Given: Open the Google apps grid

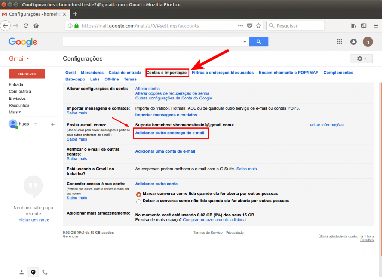Looking at the screenshot, I should tap(339, 42).
